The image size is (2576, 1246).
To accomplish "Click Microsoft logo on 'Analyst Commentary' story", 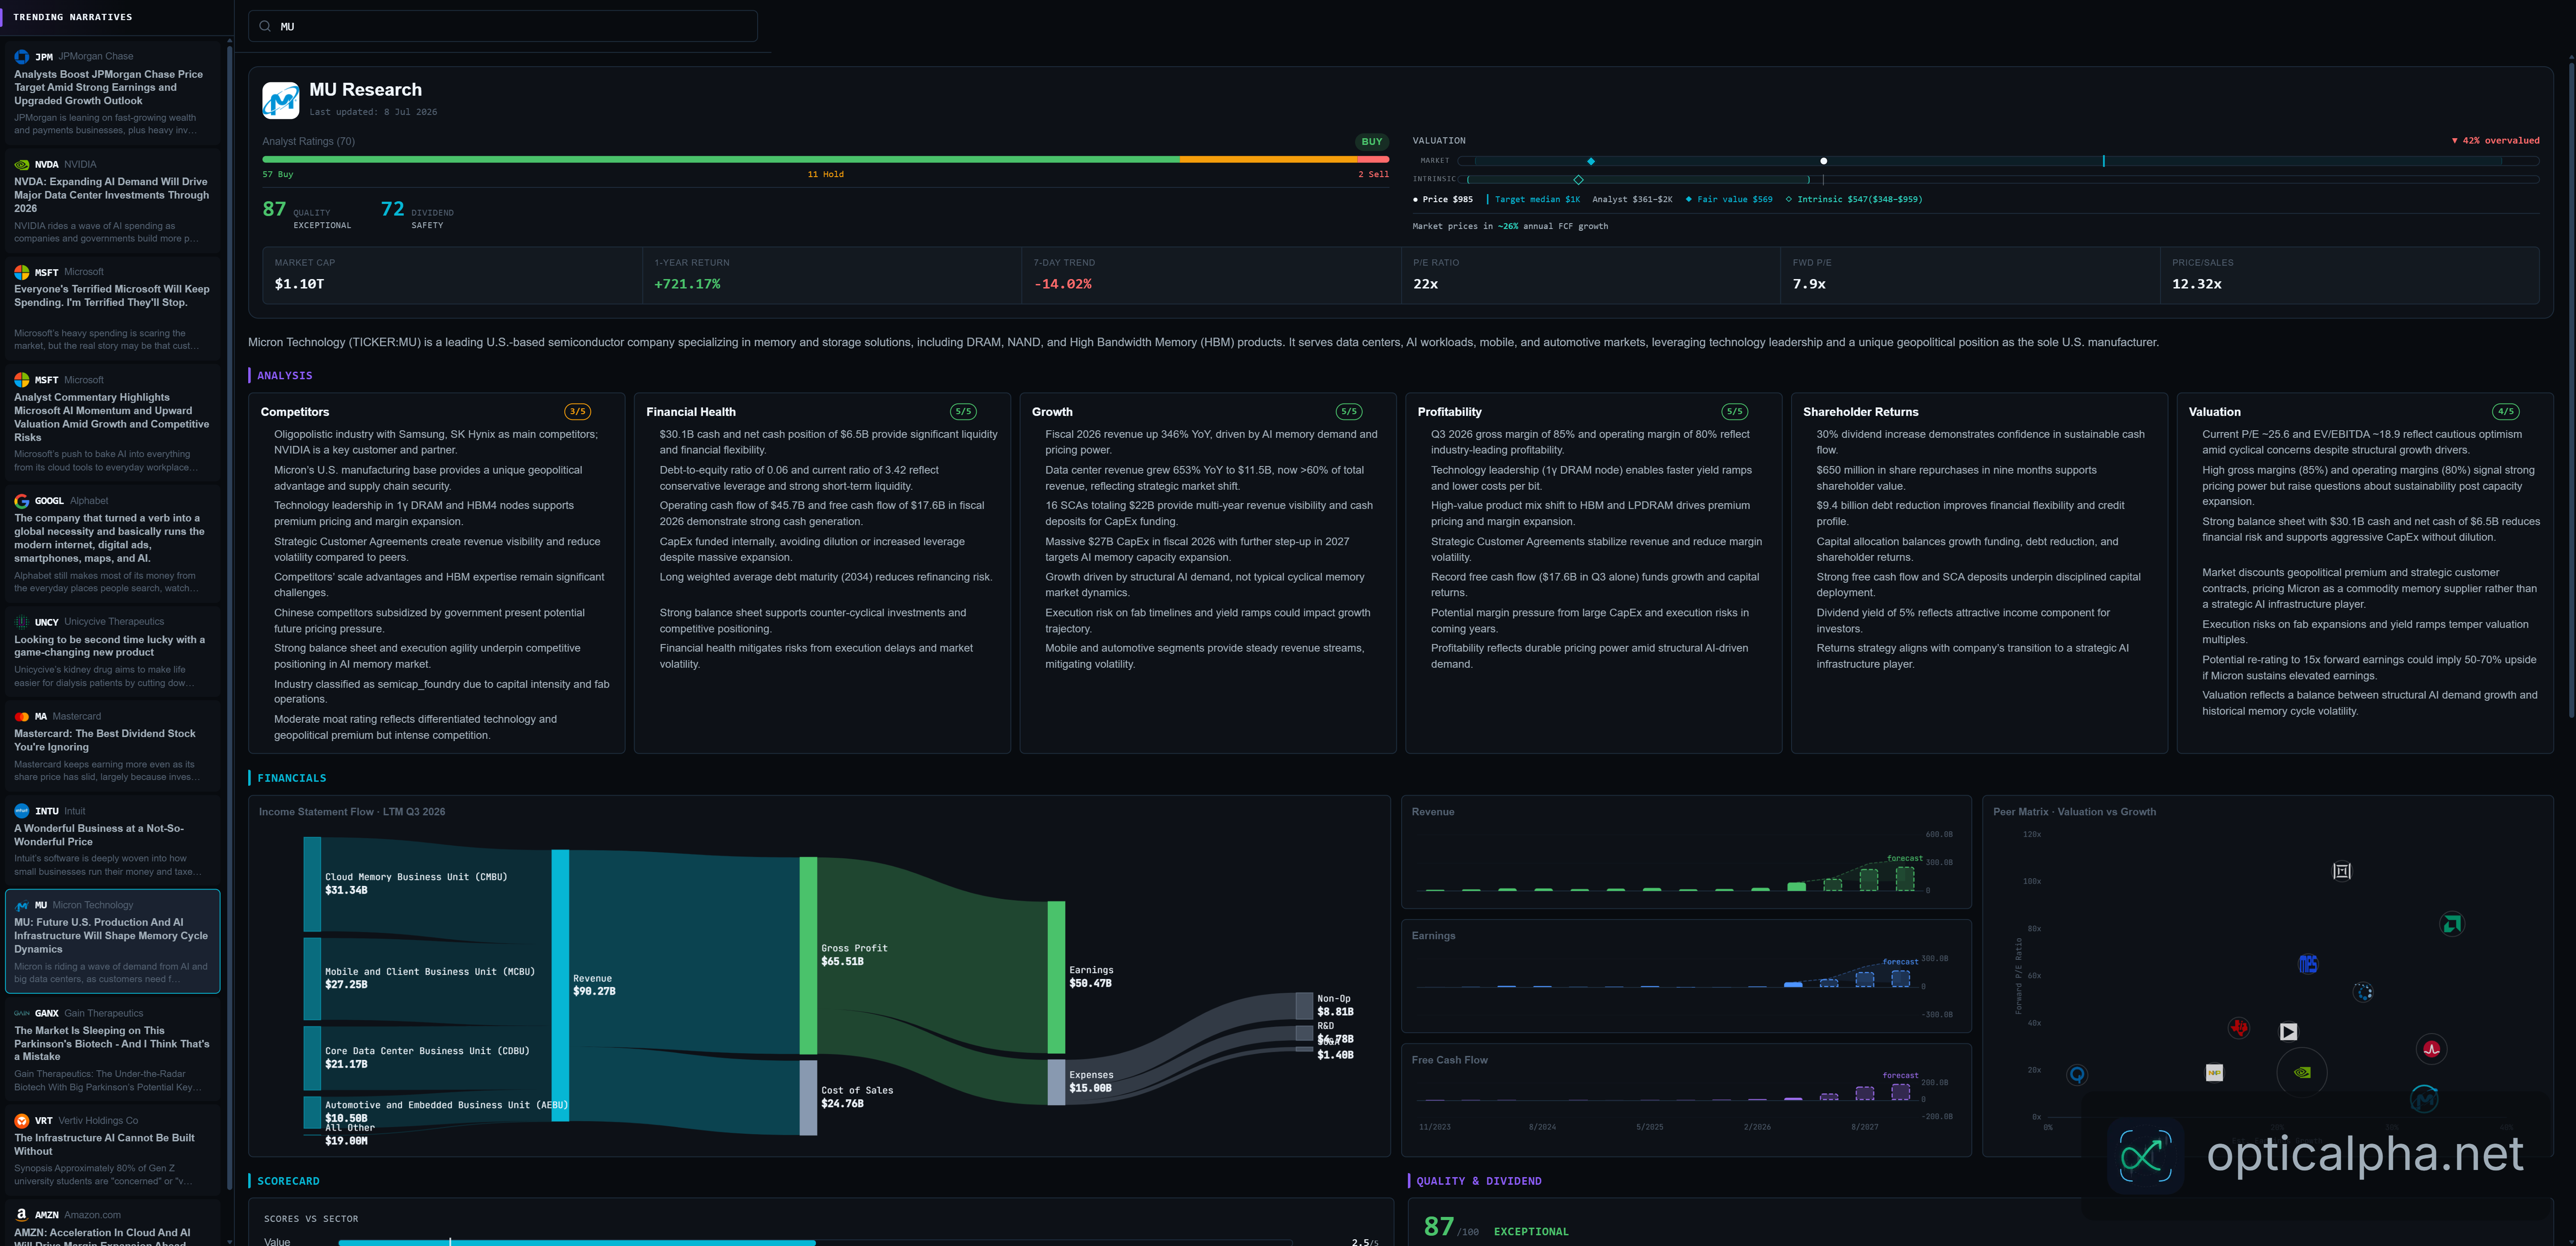I will 21,380.
